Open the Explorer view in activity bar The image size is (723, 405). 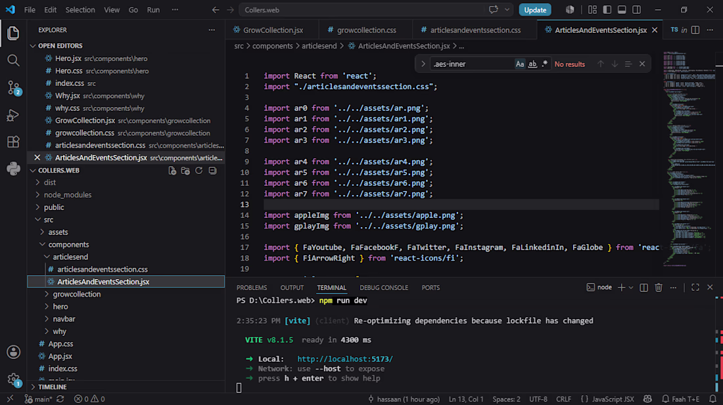pyautogui.click(x=13, y=33)
